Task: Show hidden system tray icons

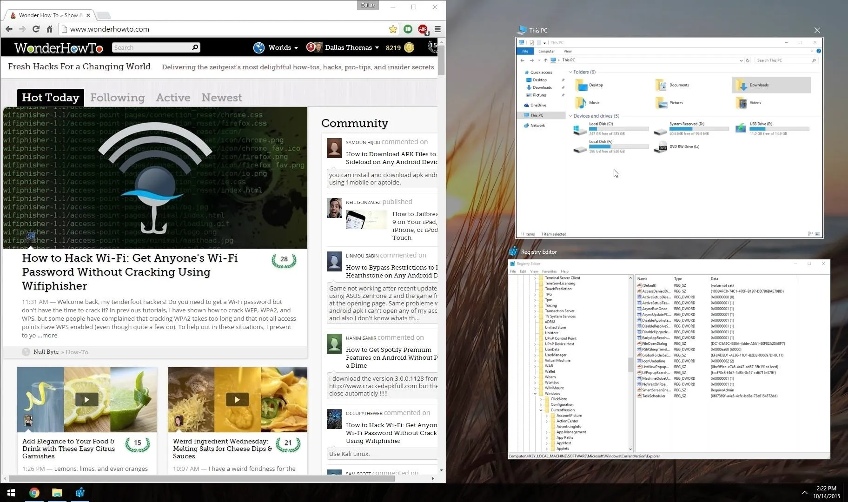Action: click(804, 493)
